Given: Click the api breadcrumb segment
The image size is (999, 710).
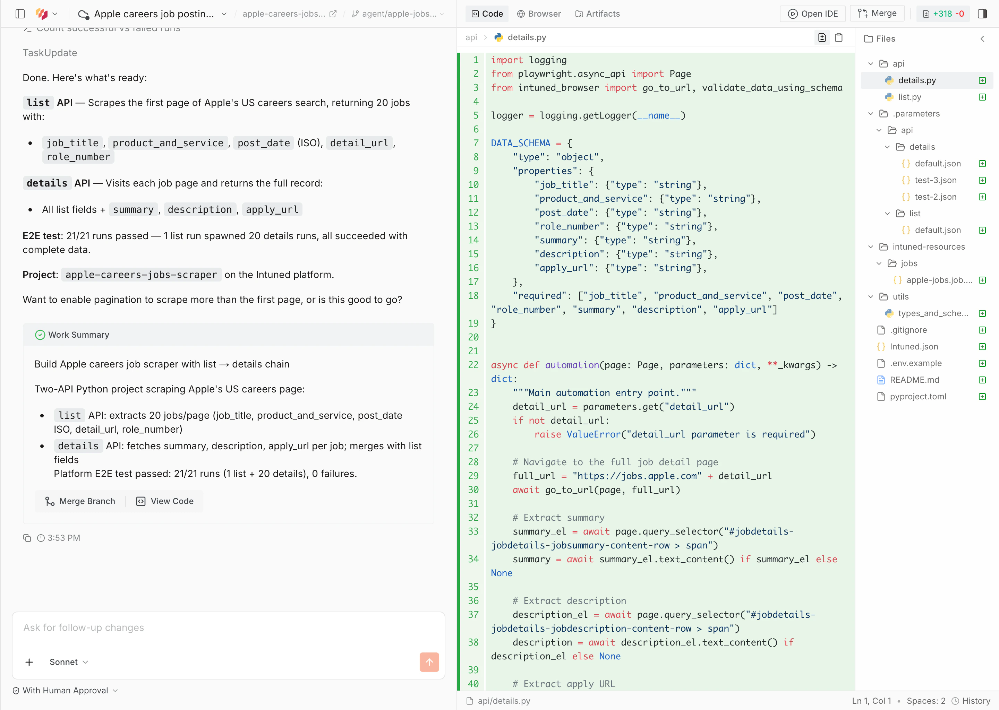Looking at the screenshot, I should tap(471, 37).
